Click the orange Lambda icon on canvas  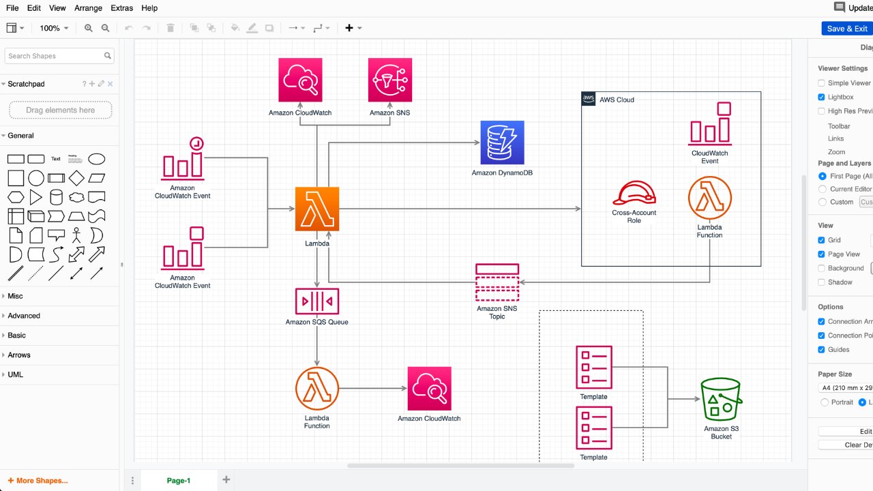[x=317, y=209]
